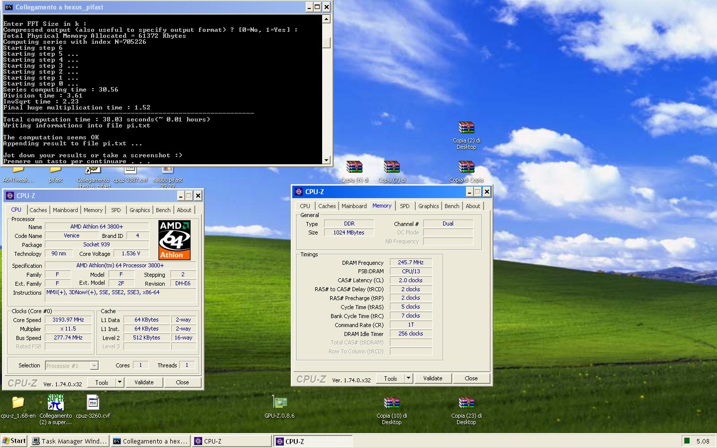The image size is (717, 448).
Task: Click Close button in CPU-Z memory window
Action: [471, 378]
